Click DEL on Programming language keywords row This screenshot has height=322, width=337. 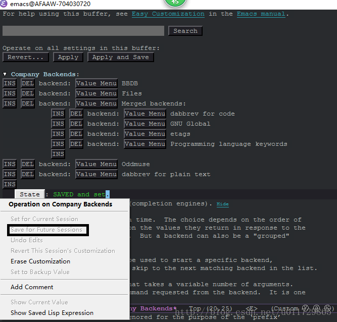point(76,144)
